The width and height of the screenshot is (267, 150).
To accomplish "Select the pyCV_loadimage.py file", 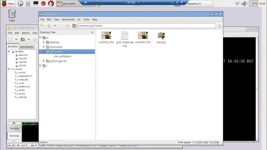I will [125, 39].
